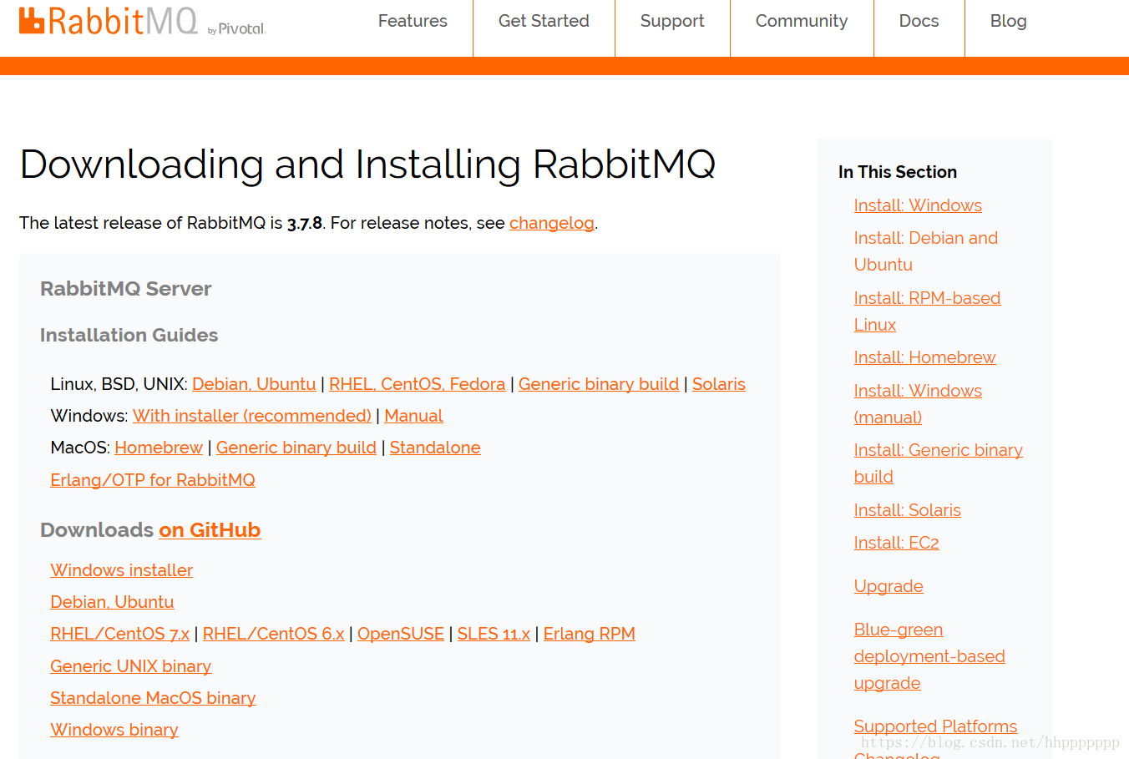
Task: Open sidebar Install: EC2 link
Action: [x=897, y=543]
